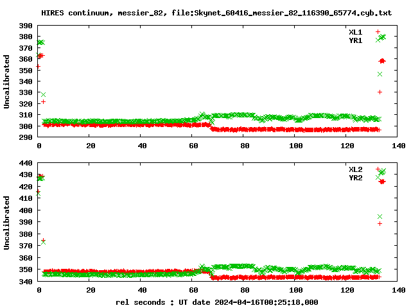The width and height of the screenshot is (411, 308).
Task: Click the red plus marker beside XL1
Action: click(378, 31)
